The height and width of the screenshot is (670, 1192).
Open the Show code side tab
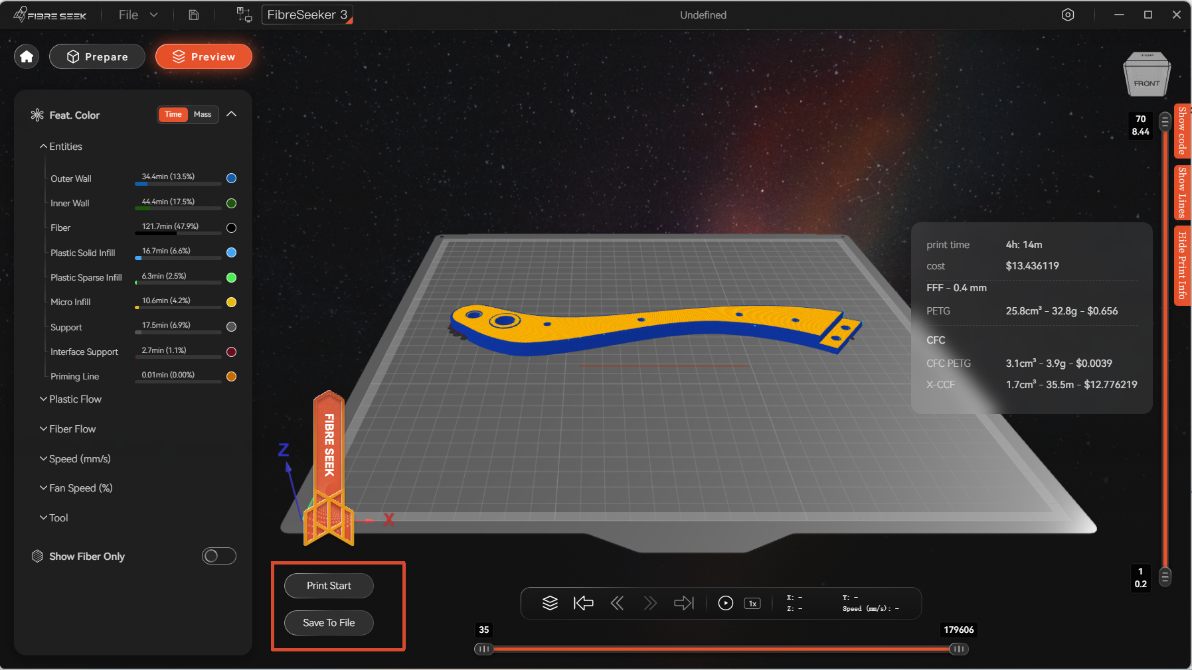(1182, 131)
